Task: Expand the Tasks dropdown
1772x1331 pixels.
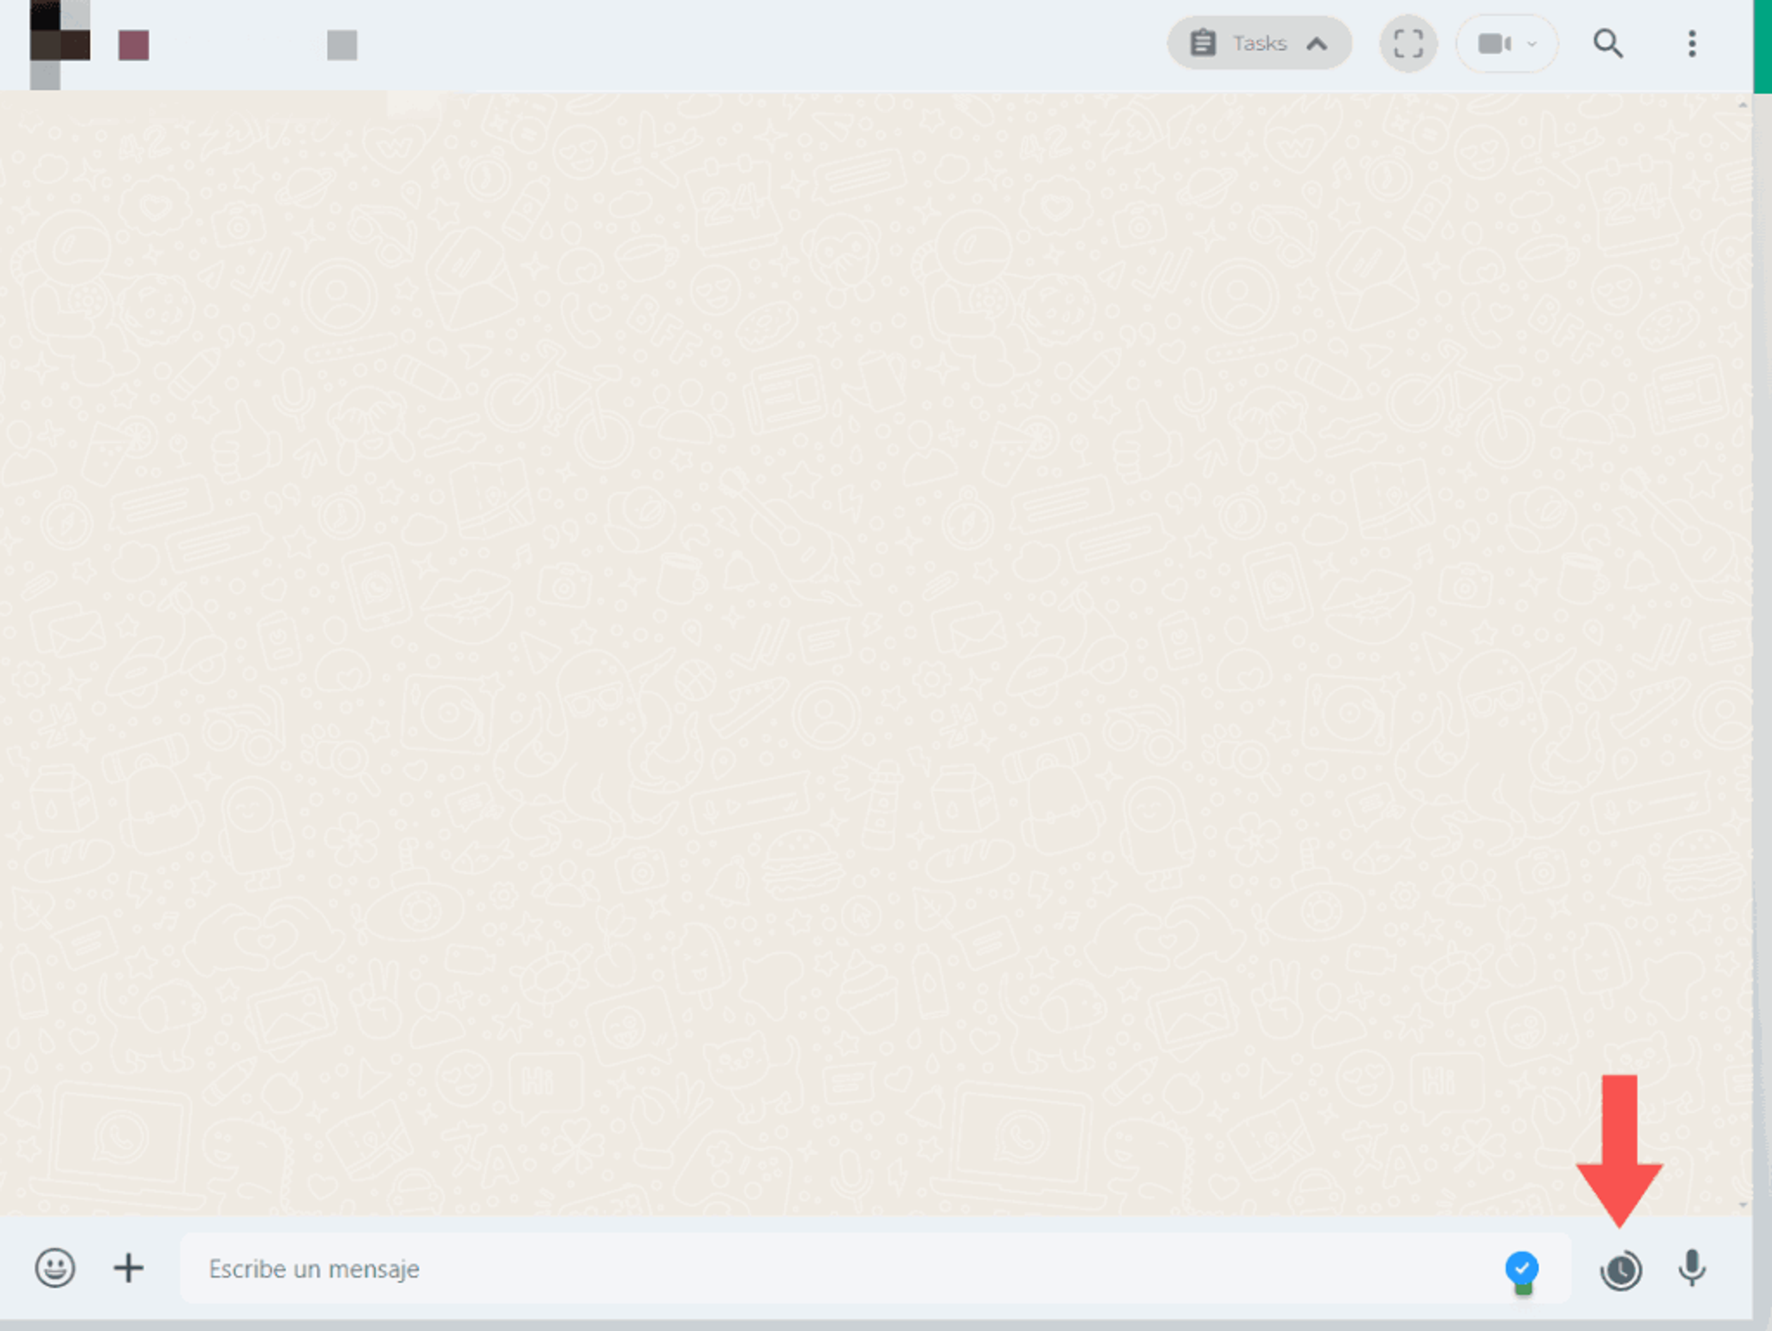Action: click(1259, 43)
